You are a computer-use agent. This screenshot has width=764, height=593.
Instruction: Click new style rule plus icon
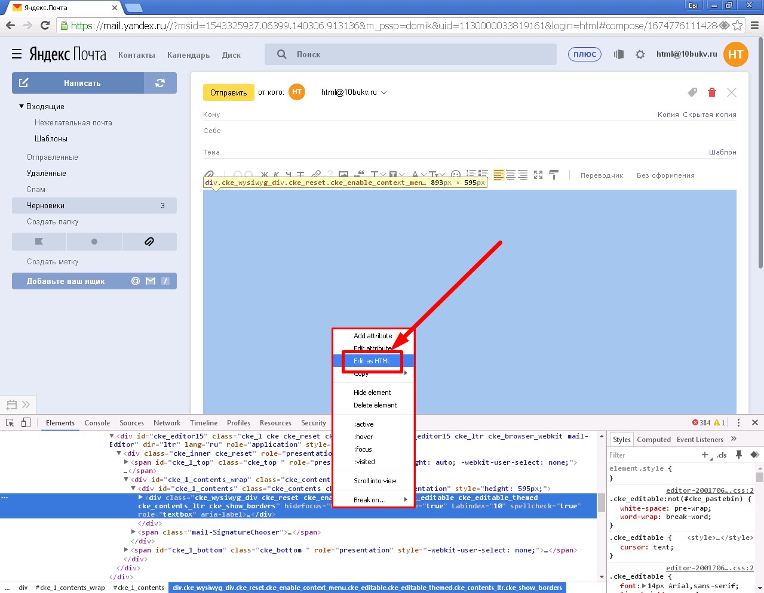point(705,455)
